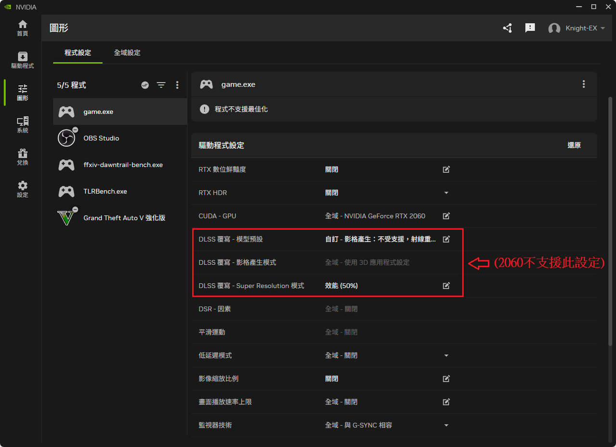Click the 平滑運動 setting label
616x447 pixels.
tap(212, 332)
